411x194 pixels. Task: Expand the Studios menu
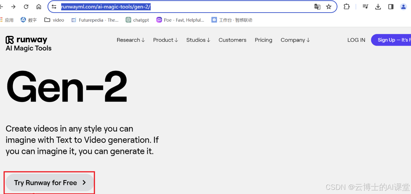pyautogui.click(x=198, y=40)
